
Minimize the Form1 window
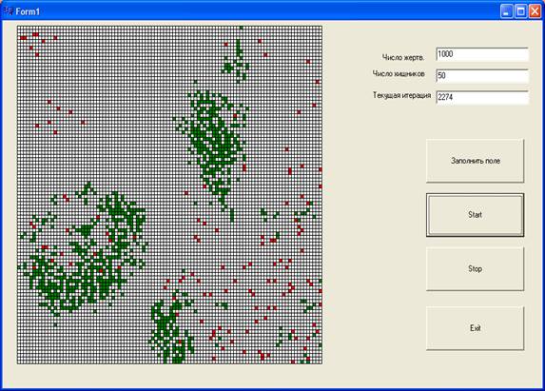click(506, 11)
